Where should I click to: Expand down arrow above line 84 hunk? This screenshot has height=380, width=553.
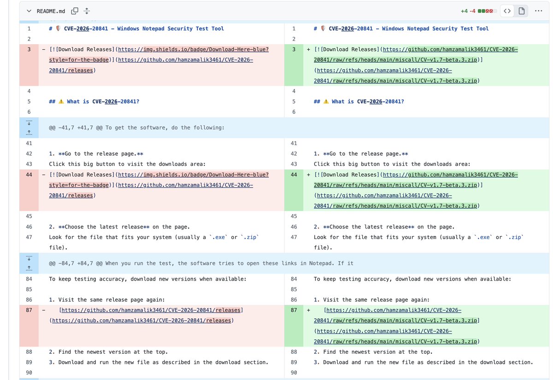click(29, 258)
